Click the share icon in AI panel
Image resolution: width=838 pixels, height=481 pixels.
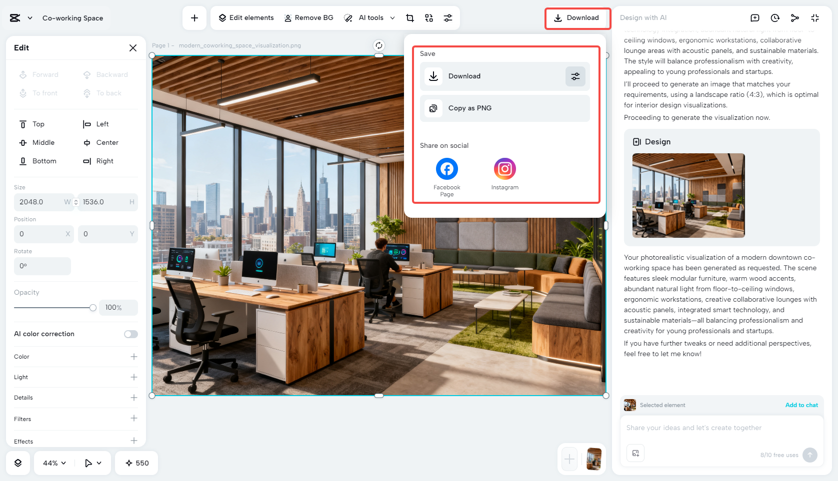795,18
